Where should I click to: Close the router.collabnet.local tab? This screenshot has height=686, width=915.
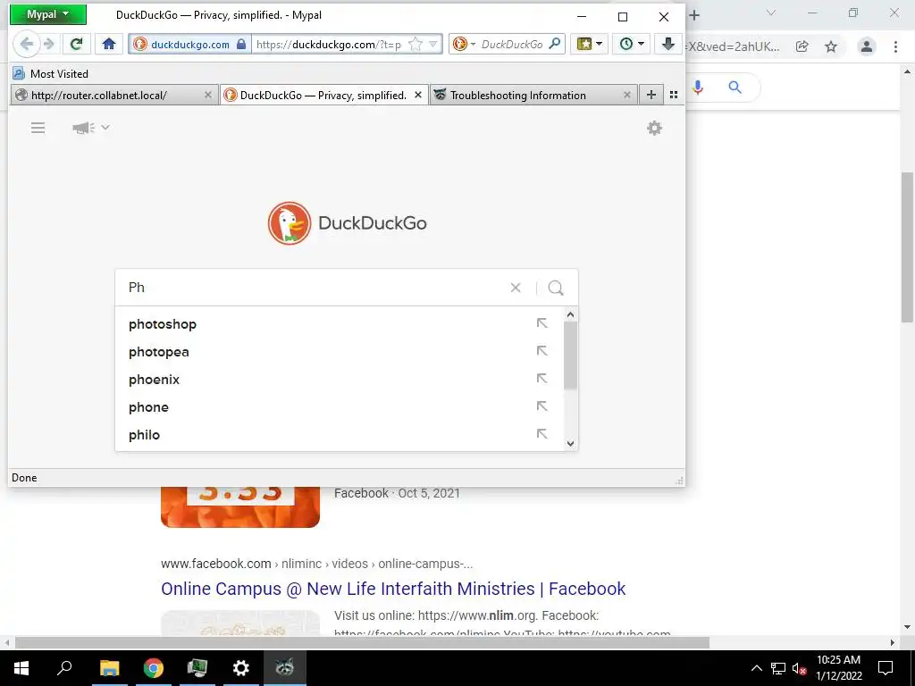pyautogui.click(x=207, y=95)
